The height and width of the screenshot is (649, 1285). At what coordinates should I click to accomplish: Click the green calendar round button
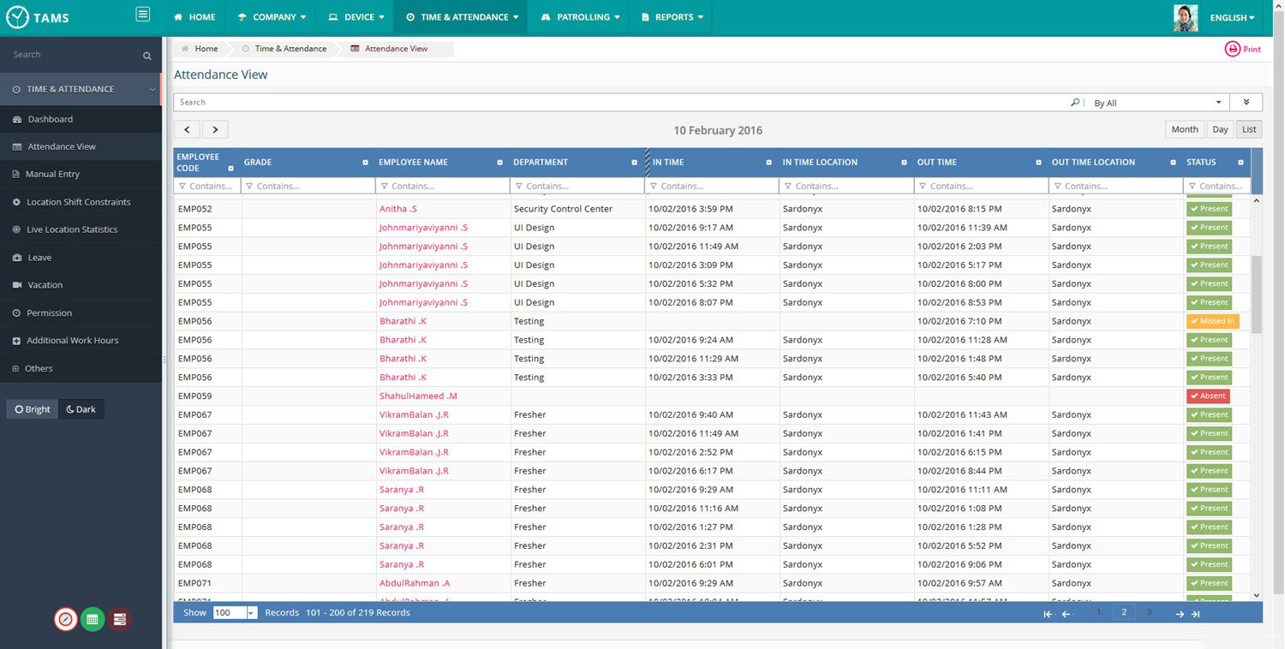[x=93, y=619]
